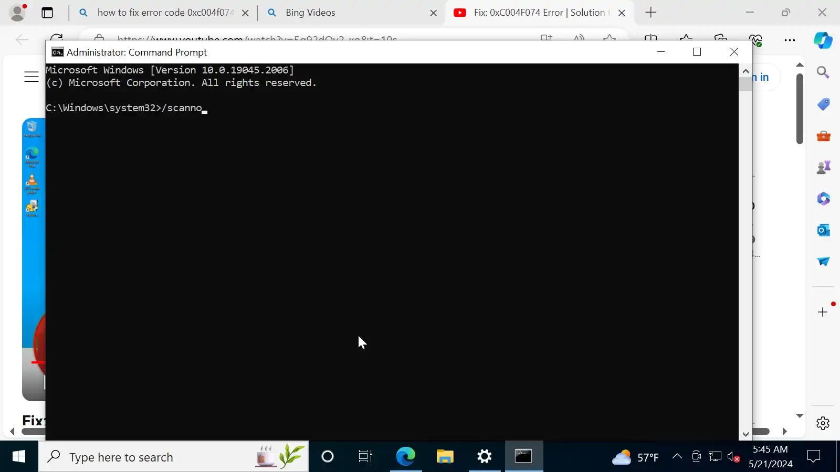Image resolution: width=840 pixels, height=472 pixels.
Task: Open Edge profile avatar icon
Action: pos(17,13)
